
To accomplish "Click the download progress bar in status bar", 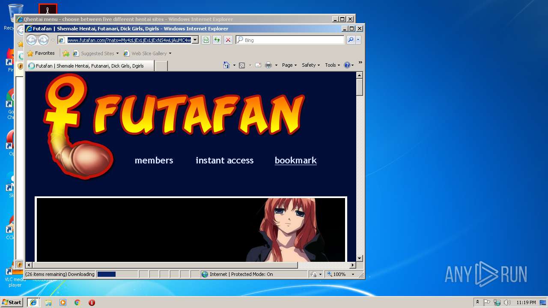I will (117, 274).
